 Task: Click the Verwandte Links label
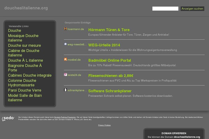18,26
